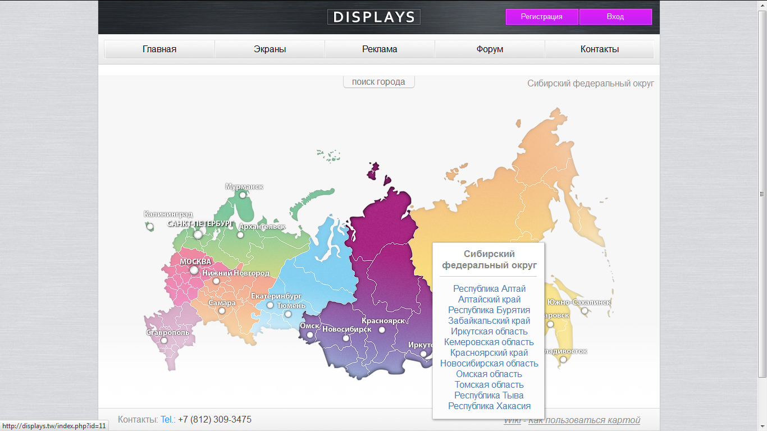Click the phone number +7 (812) 309-3475

(x=214, y=420)
